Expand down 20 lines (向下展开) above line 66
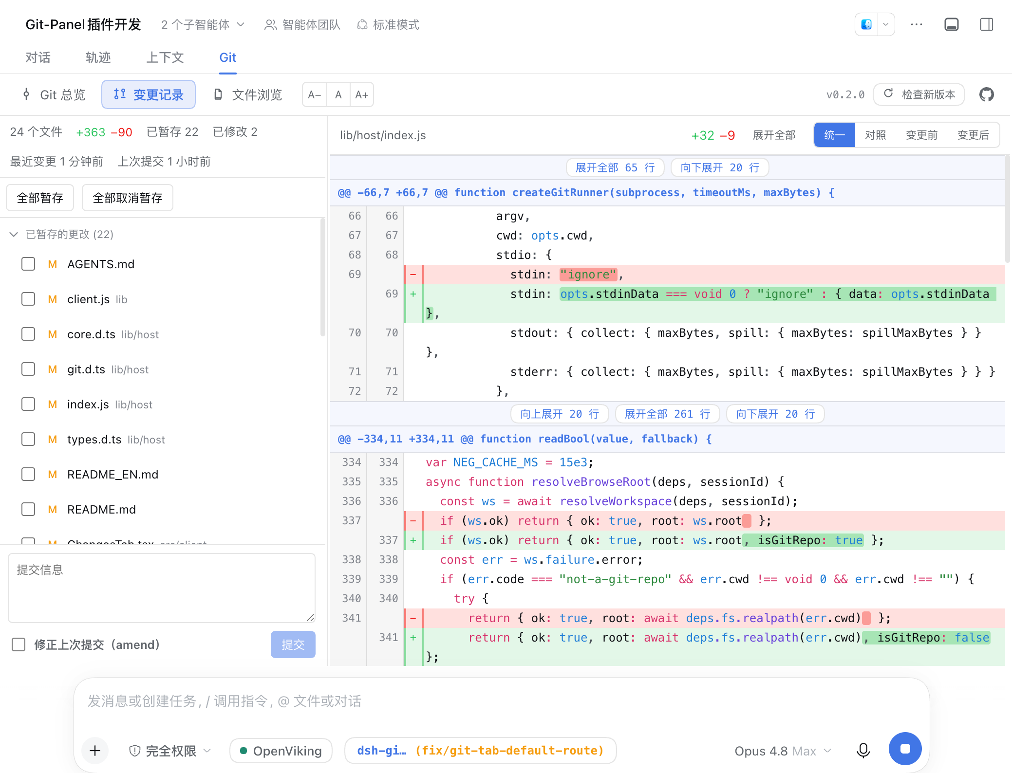The image size is (1012, 773). [x=720, y=167]
